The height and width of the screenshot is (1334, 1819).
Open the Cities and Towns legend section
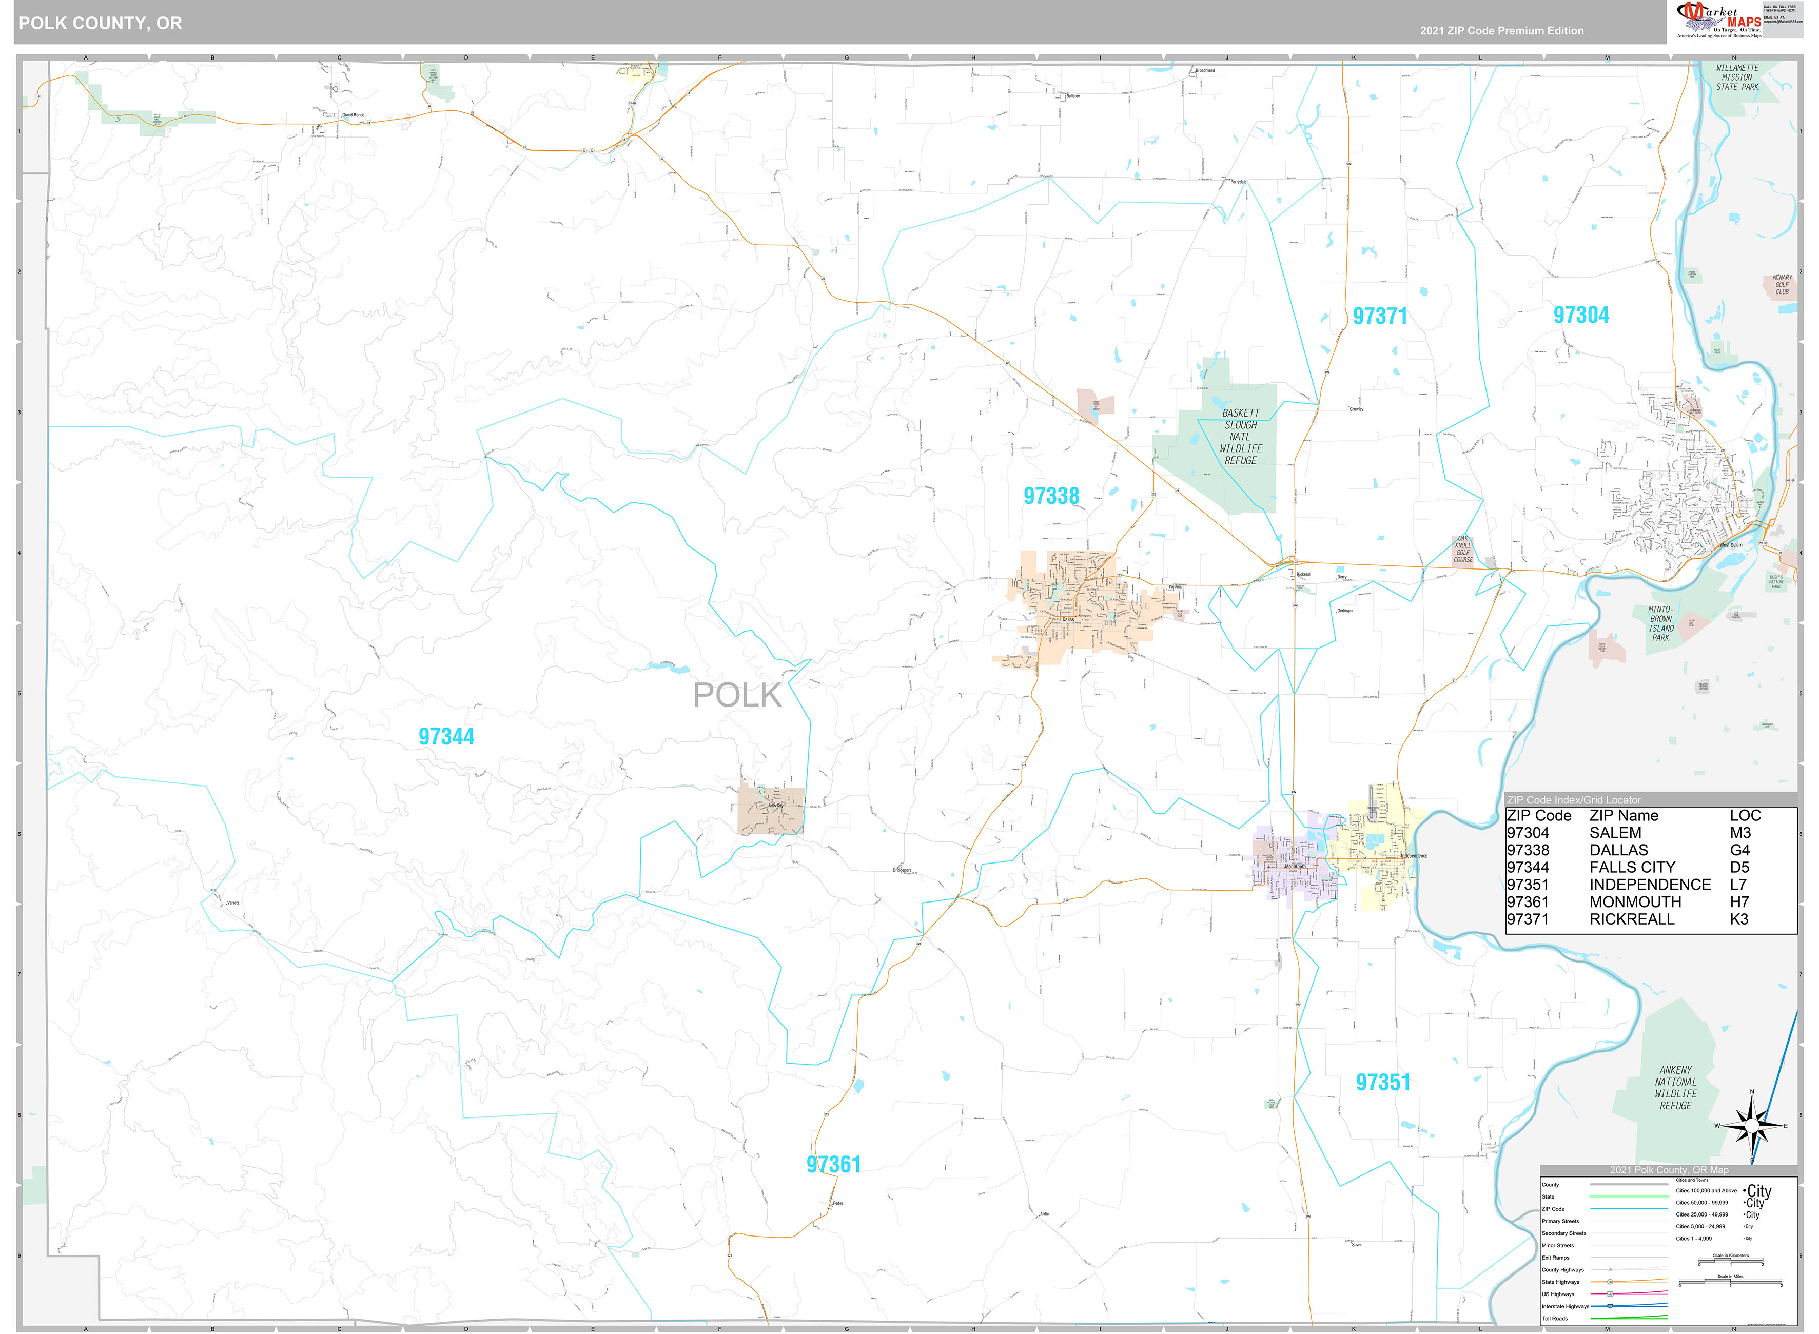click(1691, 1181)
